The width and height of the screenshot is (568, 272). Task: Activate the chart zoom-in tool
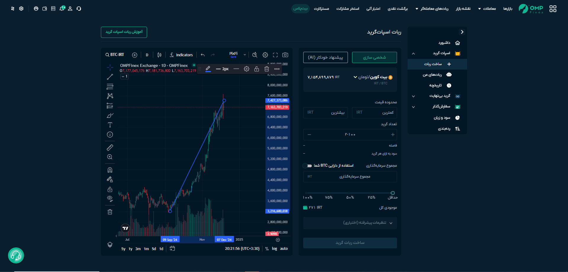(x=110, y=157)
